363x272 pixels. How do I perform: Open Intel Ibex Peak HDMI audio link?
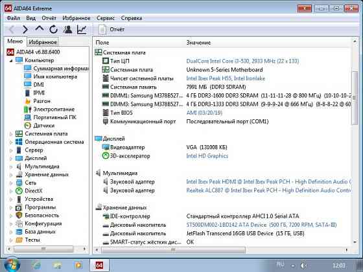268,182
